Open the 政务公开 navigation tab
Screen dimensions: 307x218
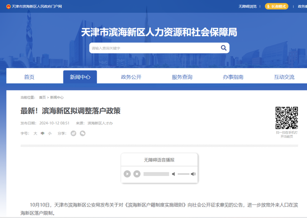(x=131, y=77)
